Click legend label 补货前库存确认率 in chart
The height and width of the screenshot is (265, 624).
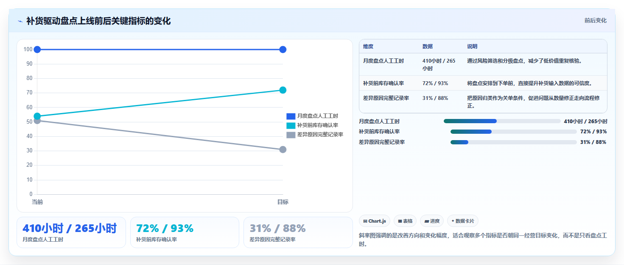[x=317, y=125]
